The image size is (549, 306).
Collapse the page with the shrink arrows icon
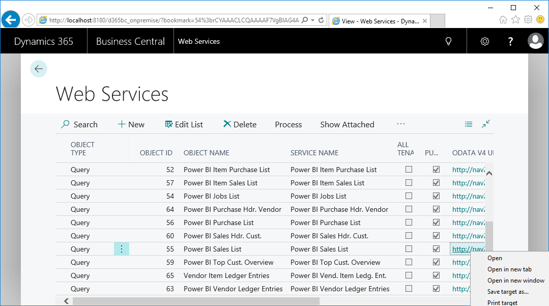pyautogui.click(x=485, y=124)
